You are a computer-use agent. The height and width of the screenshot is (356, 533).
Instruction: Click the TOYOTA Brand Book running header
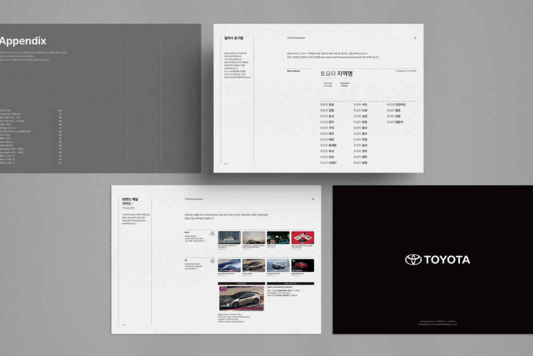coord(297,37)
